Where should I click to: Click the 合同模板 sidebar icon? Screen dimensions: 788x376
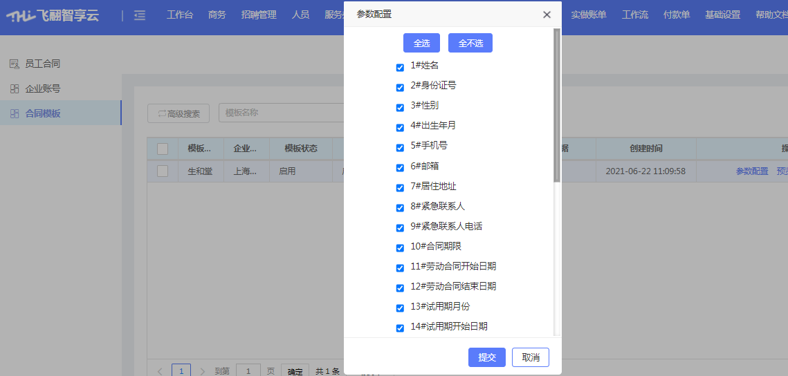(14, 113)
